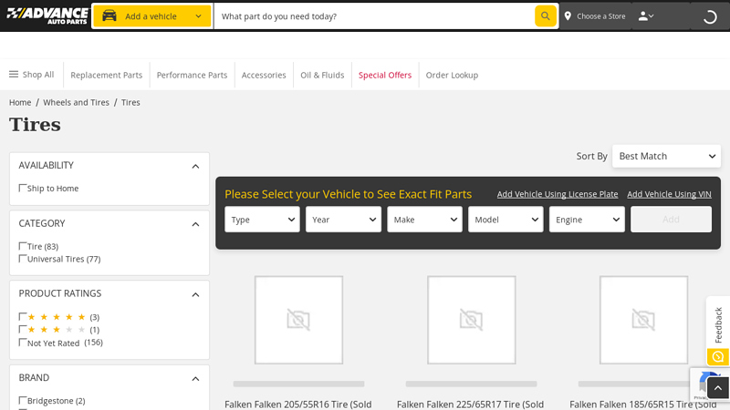Click the Falken 185/65R15 Tire title

643,405
